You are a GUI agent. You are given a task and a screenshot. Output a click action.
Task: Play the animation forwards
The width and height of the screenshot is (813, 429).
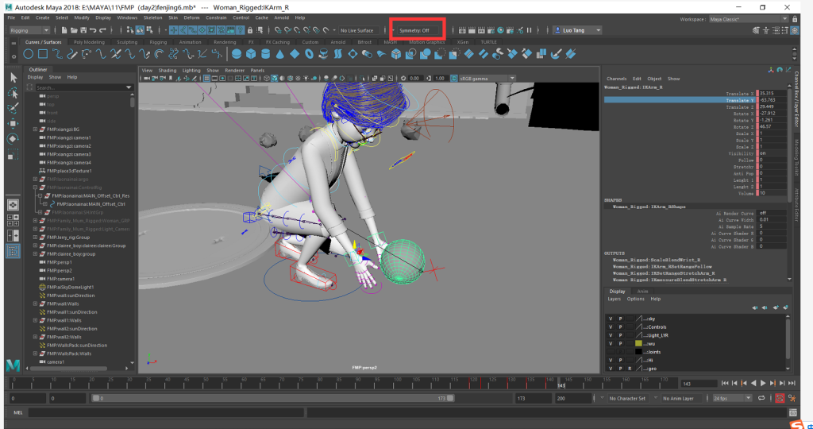click(x=763, y=384)
